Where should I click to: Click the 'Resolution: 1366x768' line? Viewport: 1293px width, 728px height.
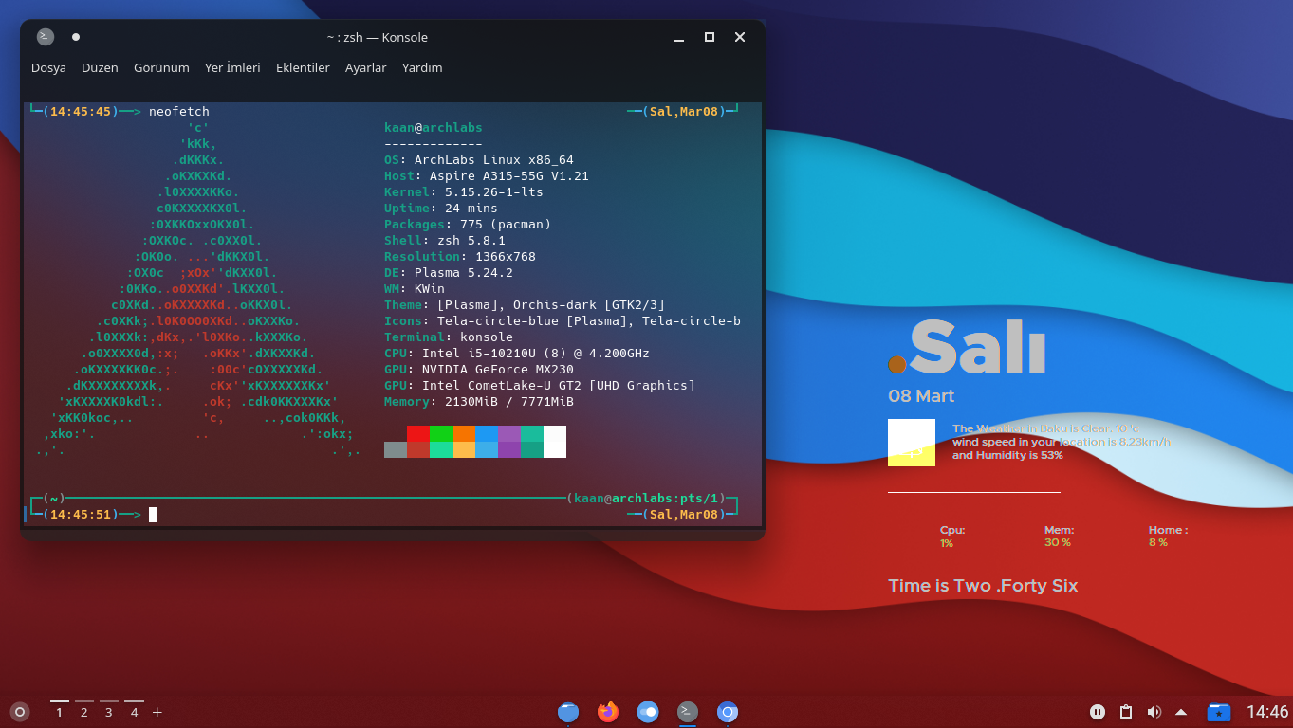click(x=460, y=257)
